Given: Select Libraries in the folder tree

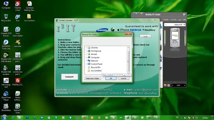Looking at the screenshot, I should [x=94, y=48].
